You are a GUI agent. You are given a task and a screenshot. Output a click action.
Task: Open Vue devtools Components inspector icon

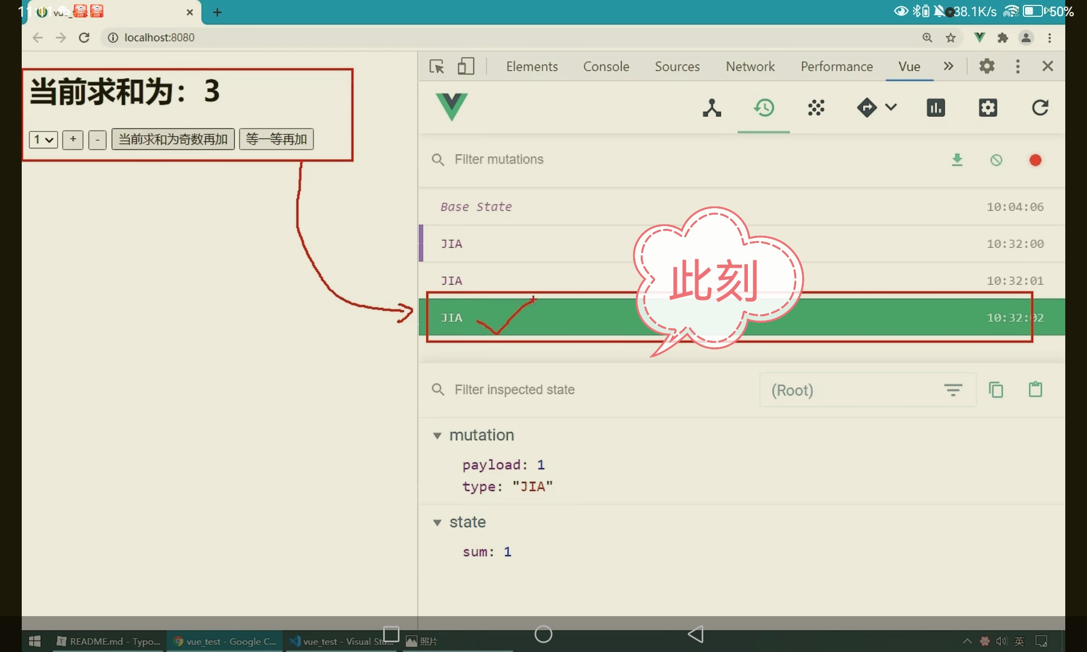(x=711, y=108)
